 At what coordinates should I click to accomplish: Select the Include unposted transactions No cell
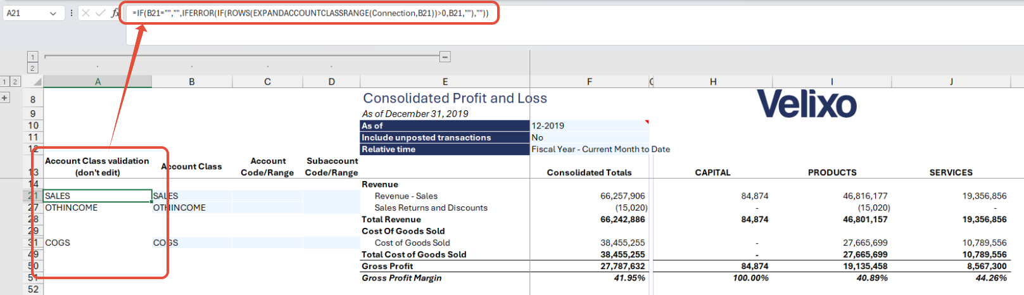(x=590, y=137)
